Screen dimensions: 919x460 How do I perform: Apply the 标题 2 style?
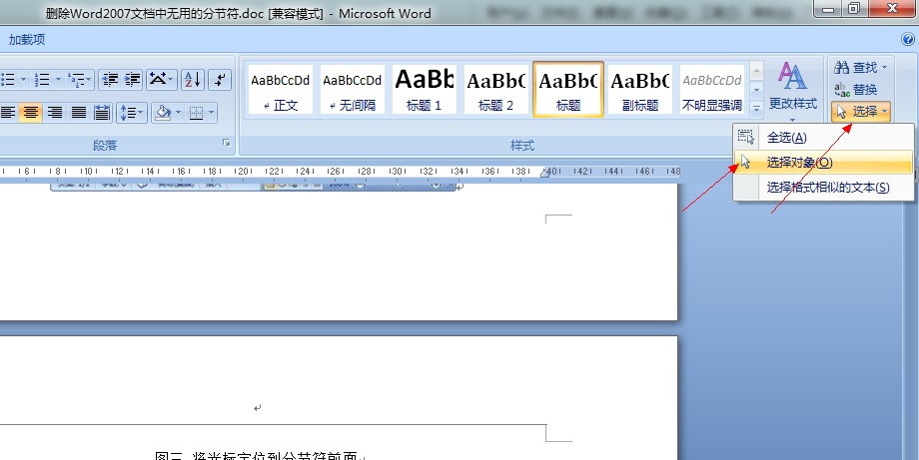pos(495,90)
